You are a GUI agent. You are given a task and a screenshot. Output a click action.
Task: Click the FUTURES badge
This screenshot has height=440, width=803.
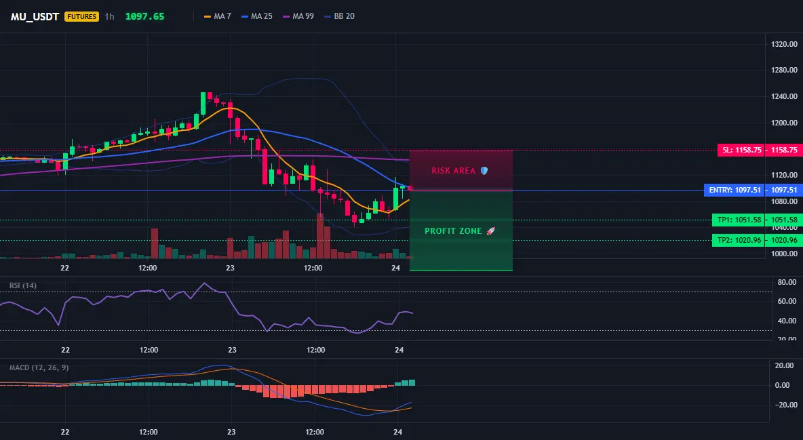pyautogui.click(x=81, y=16)
